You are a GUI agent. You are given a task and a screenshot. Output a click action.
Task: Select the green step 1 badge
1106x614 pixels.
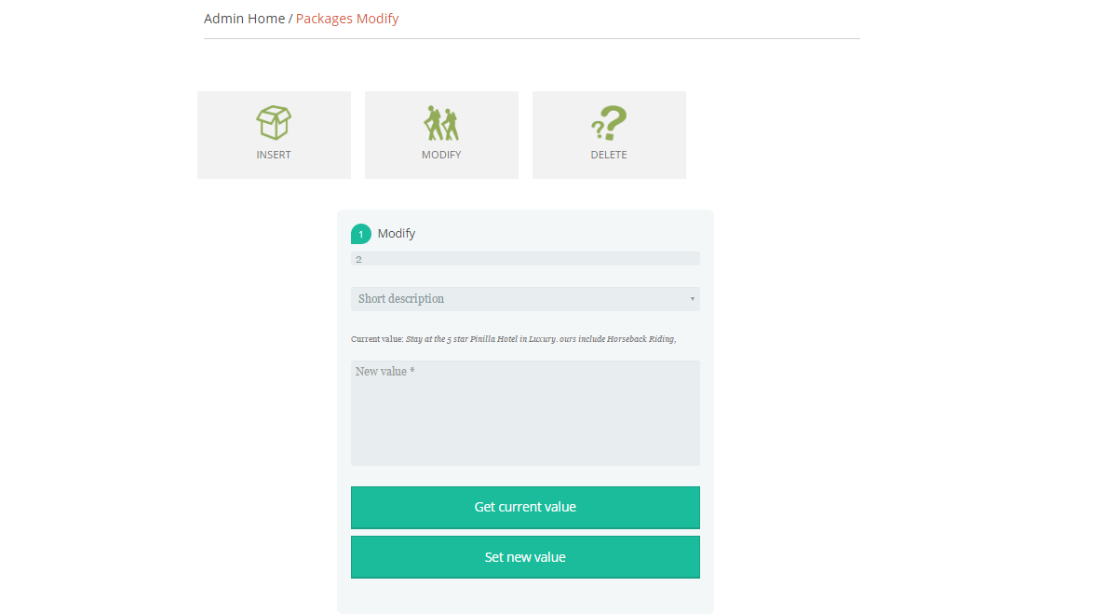tap(361, 234)
